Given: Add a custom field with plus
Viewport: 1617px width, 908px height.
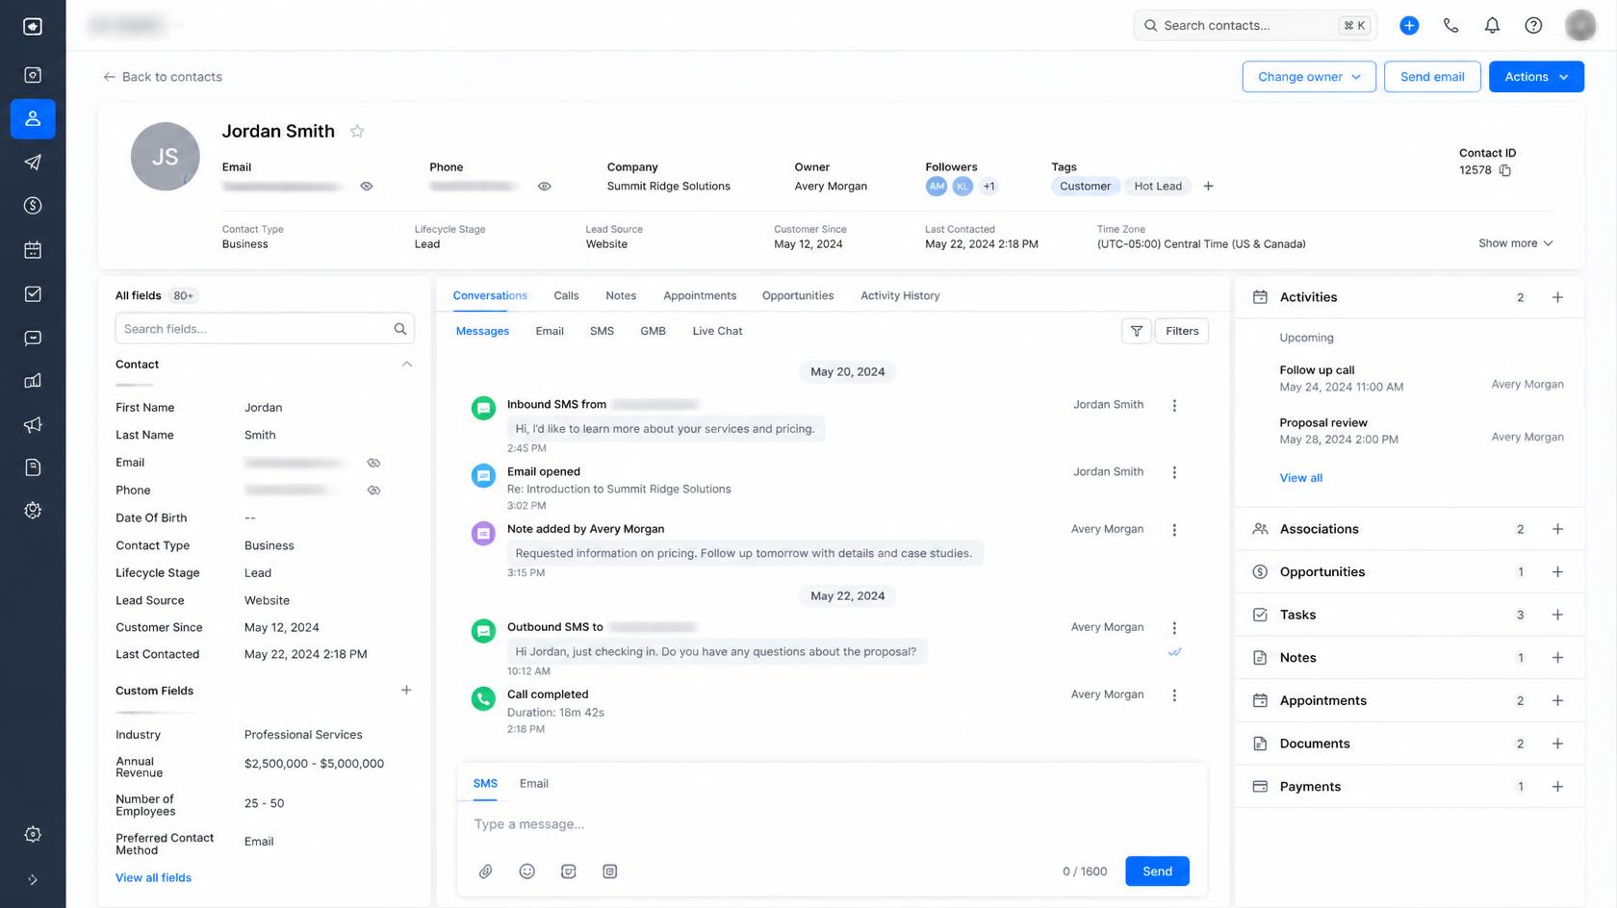Looking at the screenshot, I should click(406, 691).
